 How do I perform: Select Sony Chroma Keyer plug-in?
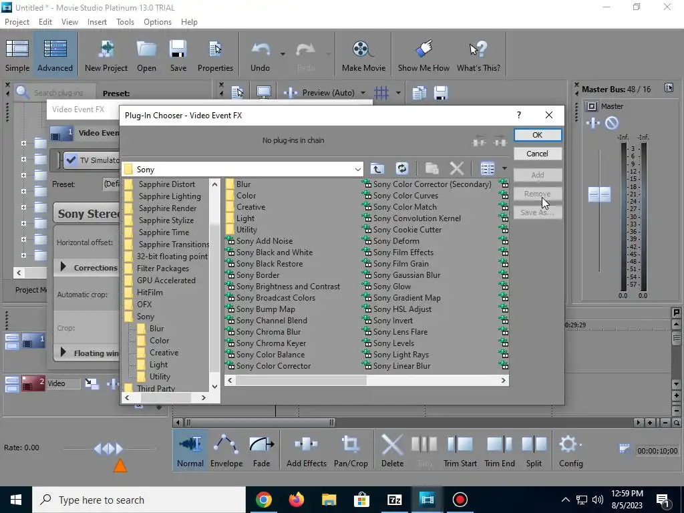pyautogui.click(x=271, y=343)
